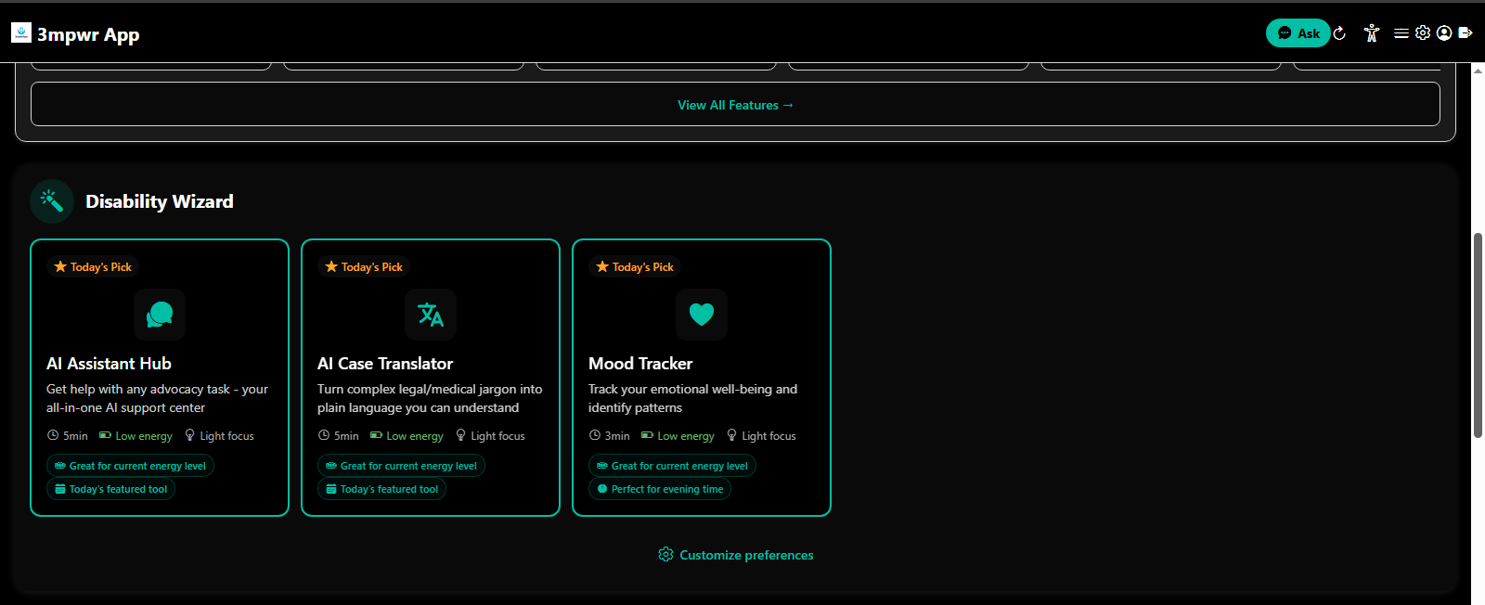Click the clock icon beside 5min in AI Case Translator
Viewport: 1485px width, 605px height.
[x=324, y=435]
